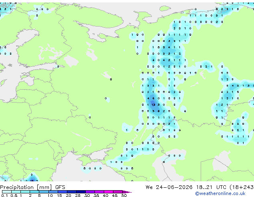Click the 25–30 mm dark navy legend swatch
The height and width of the screenshot is (197, 254).
pyautogui.click(x=81, y=192)
